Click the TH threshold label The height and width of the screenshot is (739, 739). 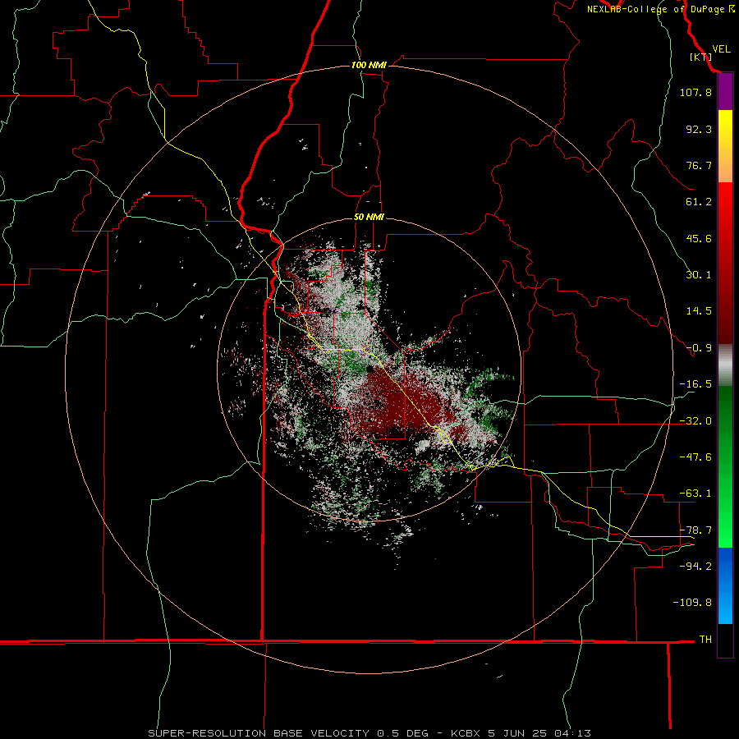click(x=705, y=640)
